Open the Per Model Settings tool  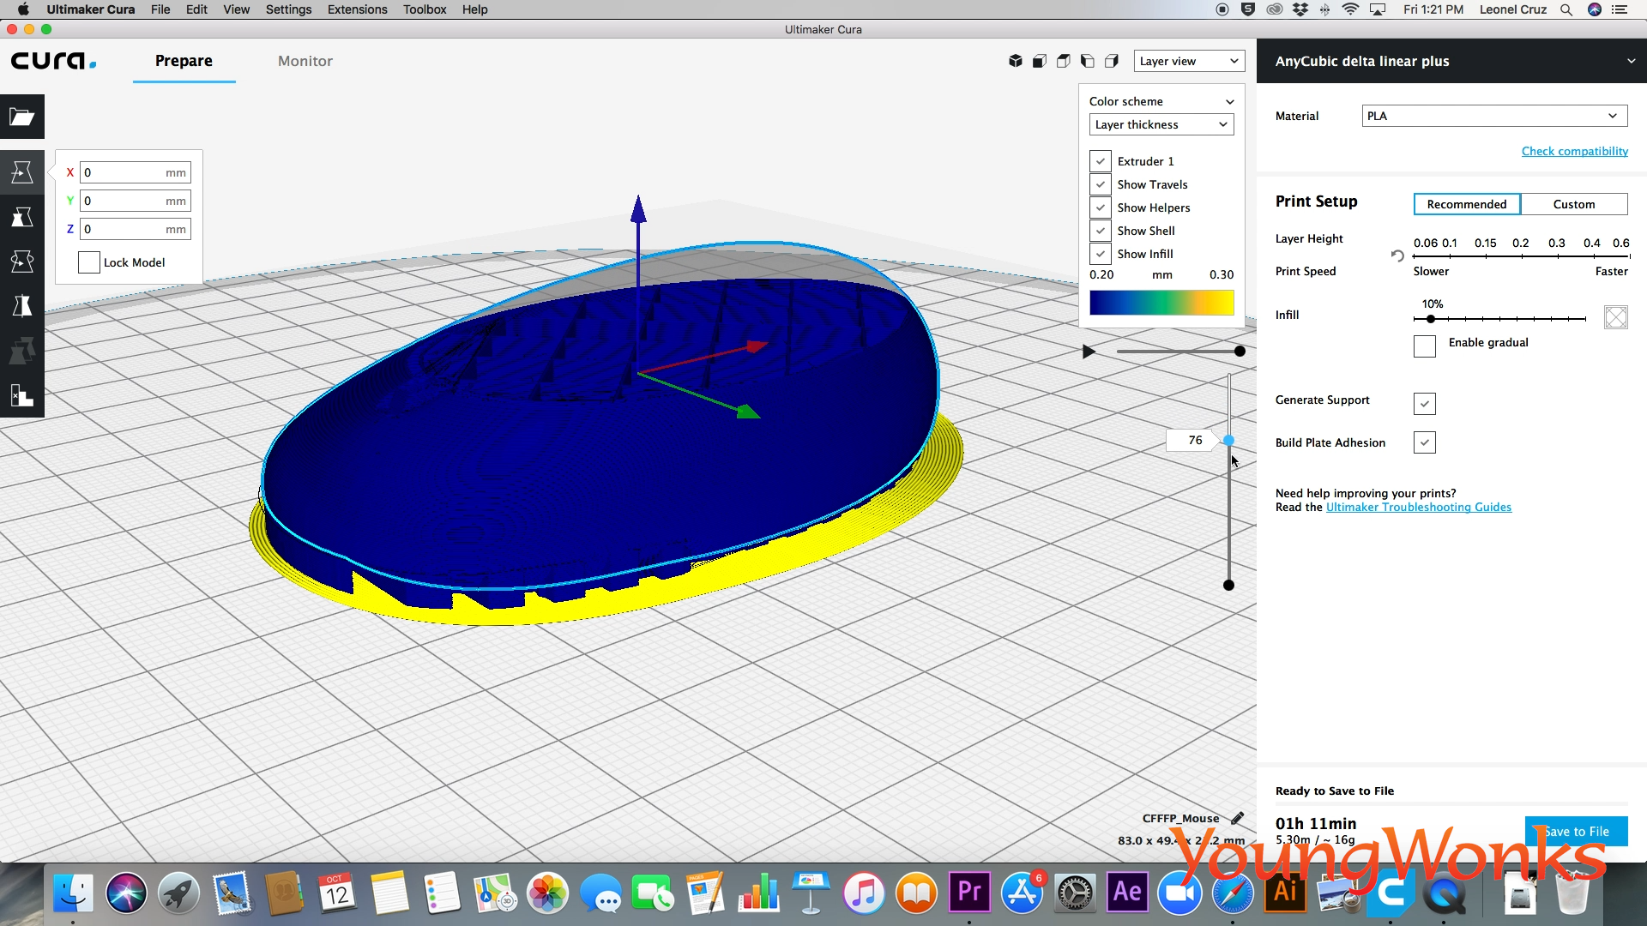coord(22,351)
